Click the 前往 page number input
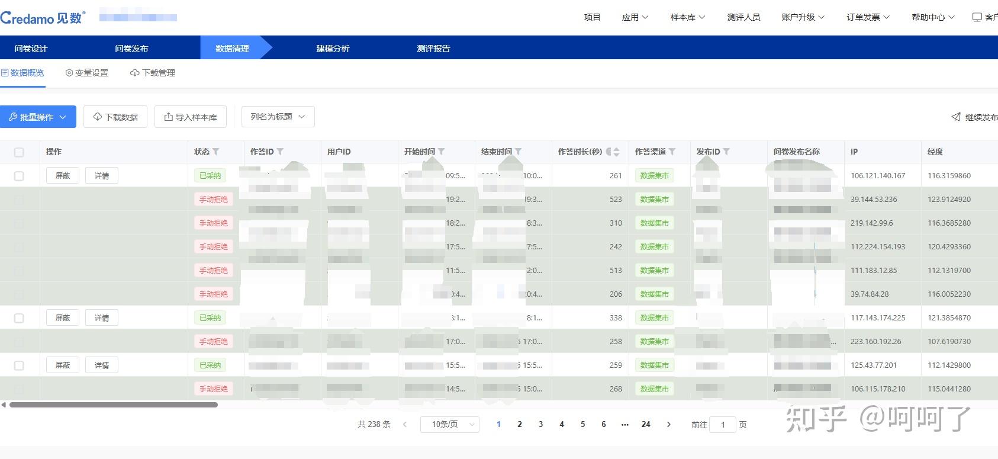Image resolution: width=998 pixels, height=459 pixels. (x=723, y=424)
